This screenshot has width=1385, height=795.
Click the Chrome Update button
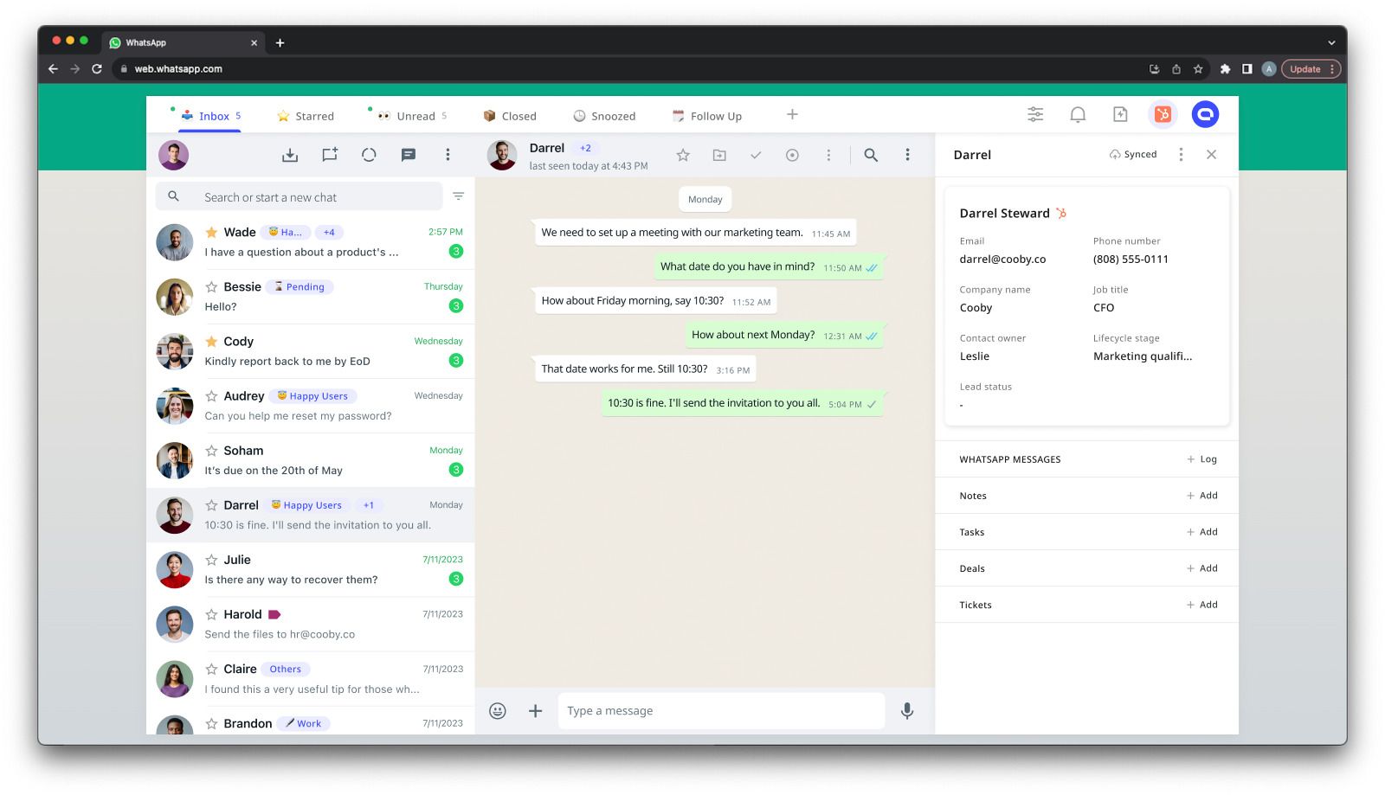(1311, 69)
